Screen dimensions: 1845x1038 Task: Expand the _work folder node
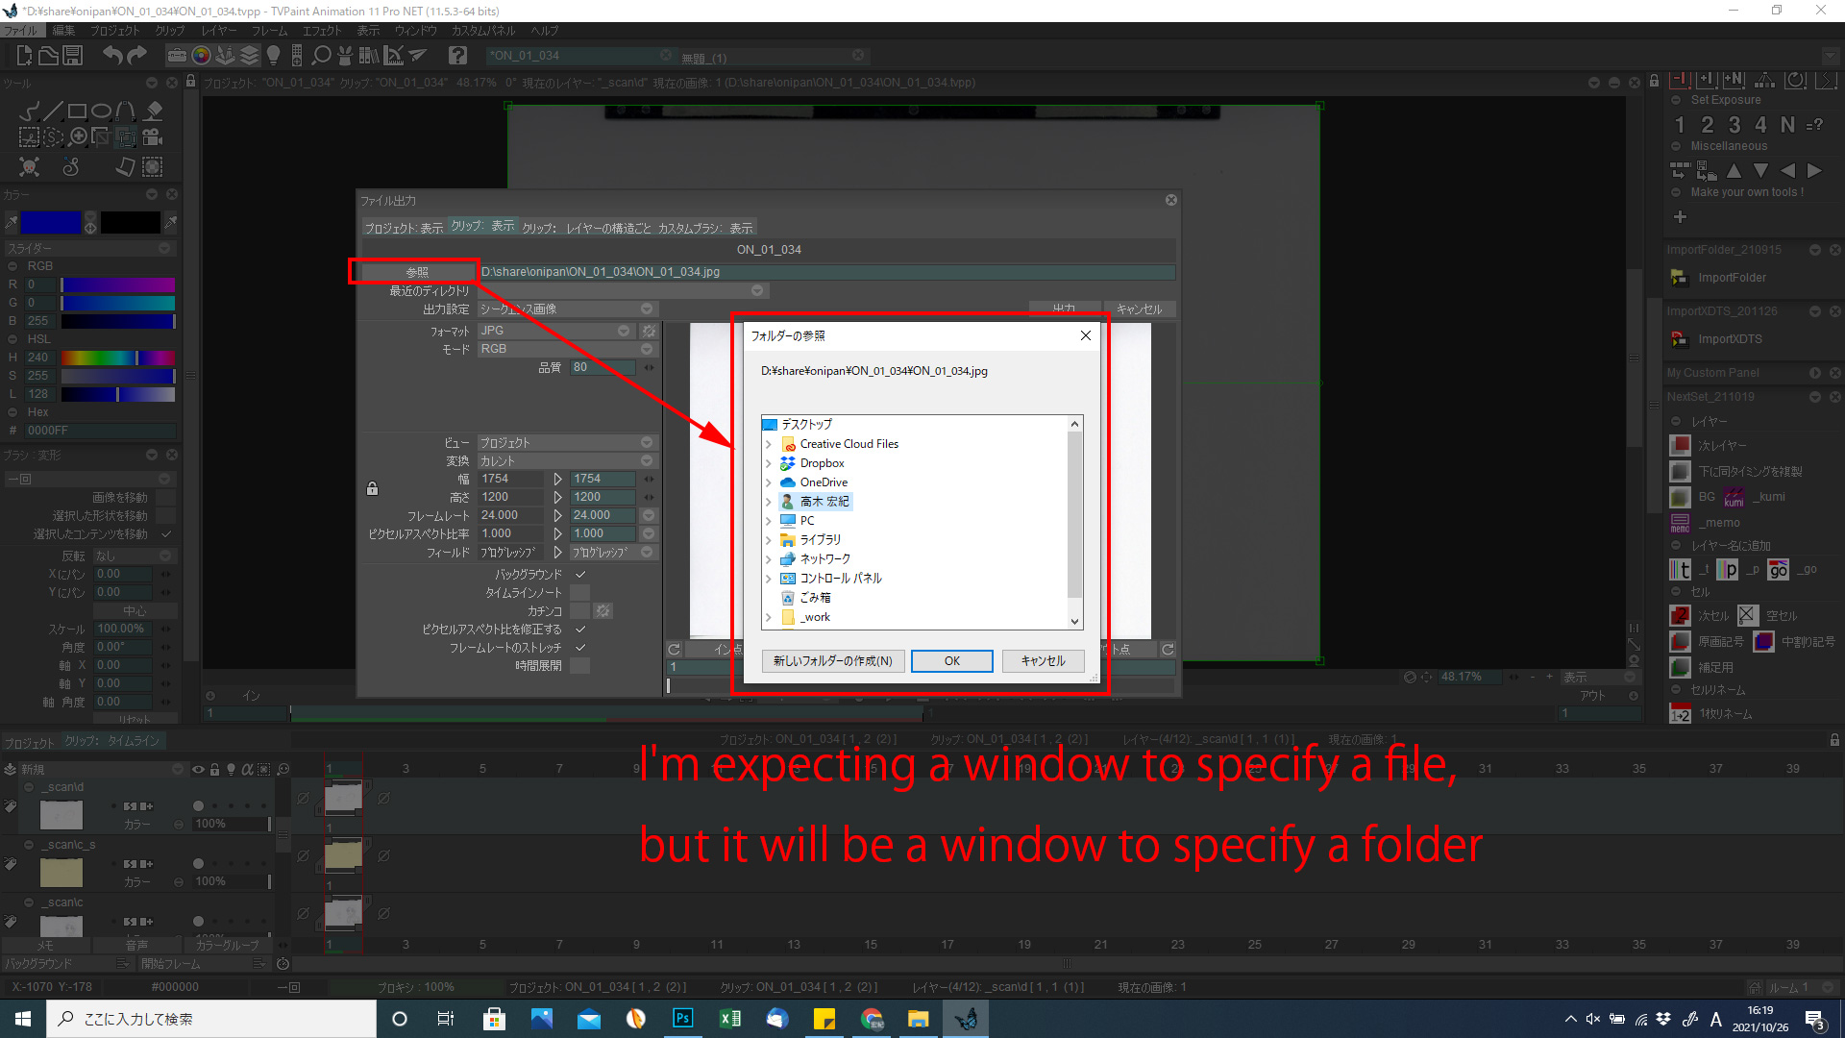pyautogui.click(x=769, y=617)
